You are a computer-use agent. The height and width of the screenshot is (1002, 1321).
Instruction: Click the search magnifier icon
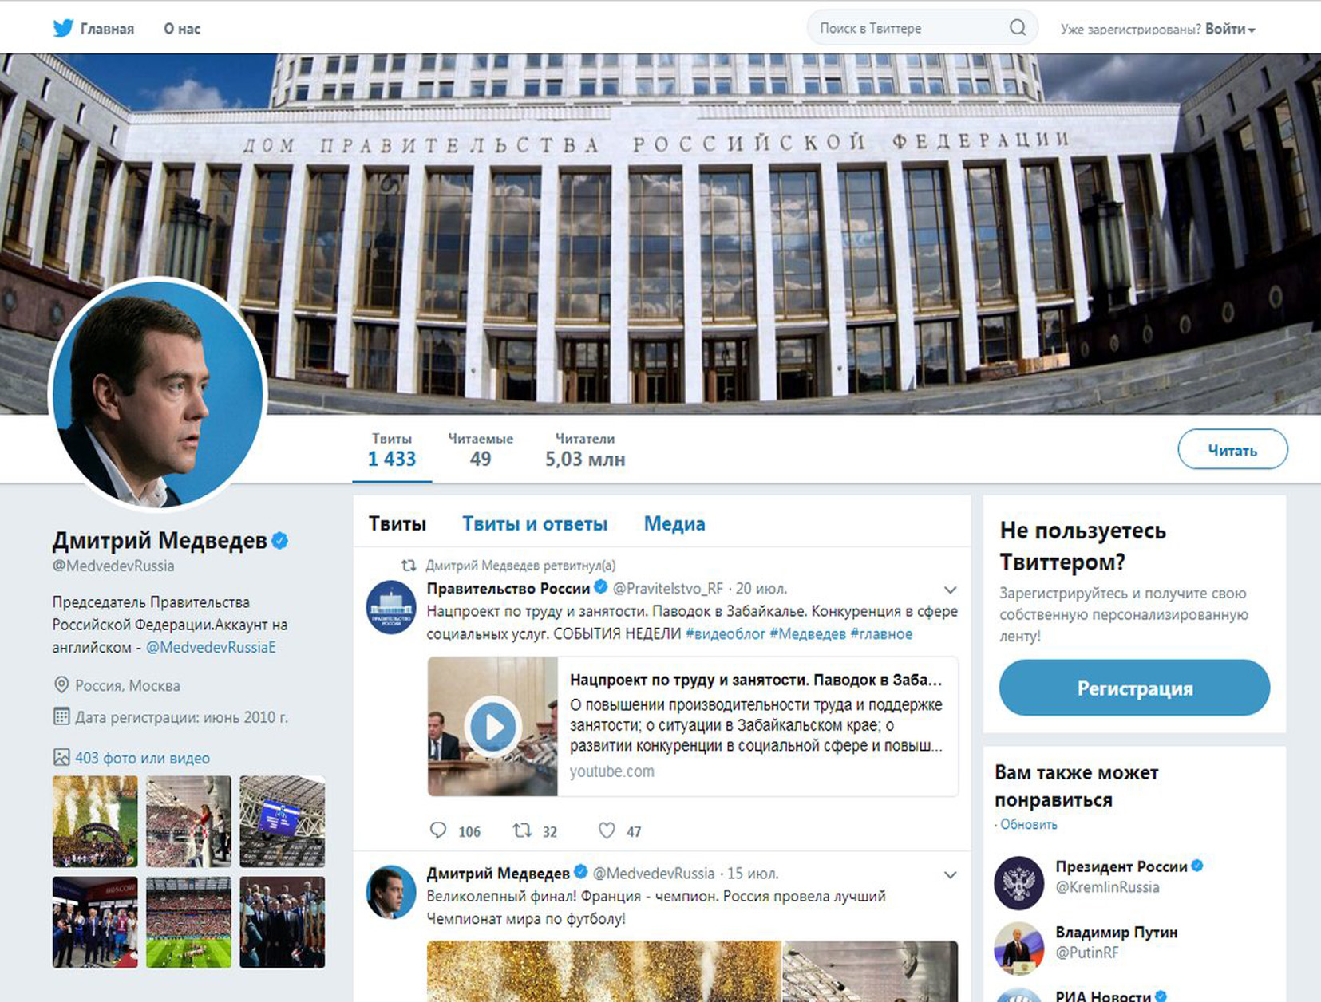click(x=1018, y=28)
